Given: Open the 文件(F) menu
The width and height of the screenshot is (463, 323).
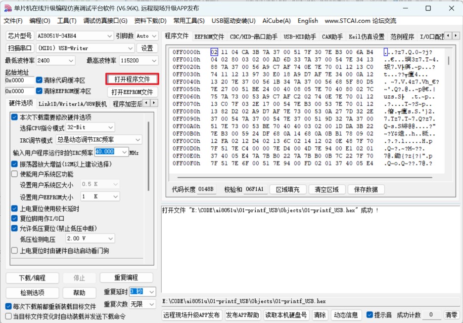Looking at the screenshot, I should 13,21.
